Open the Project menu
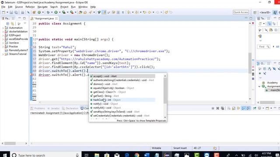Viewport: 280px width, 157px height. pyautogui.click(x=64, y=7)
